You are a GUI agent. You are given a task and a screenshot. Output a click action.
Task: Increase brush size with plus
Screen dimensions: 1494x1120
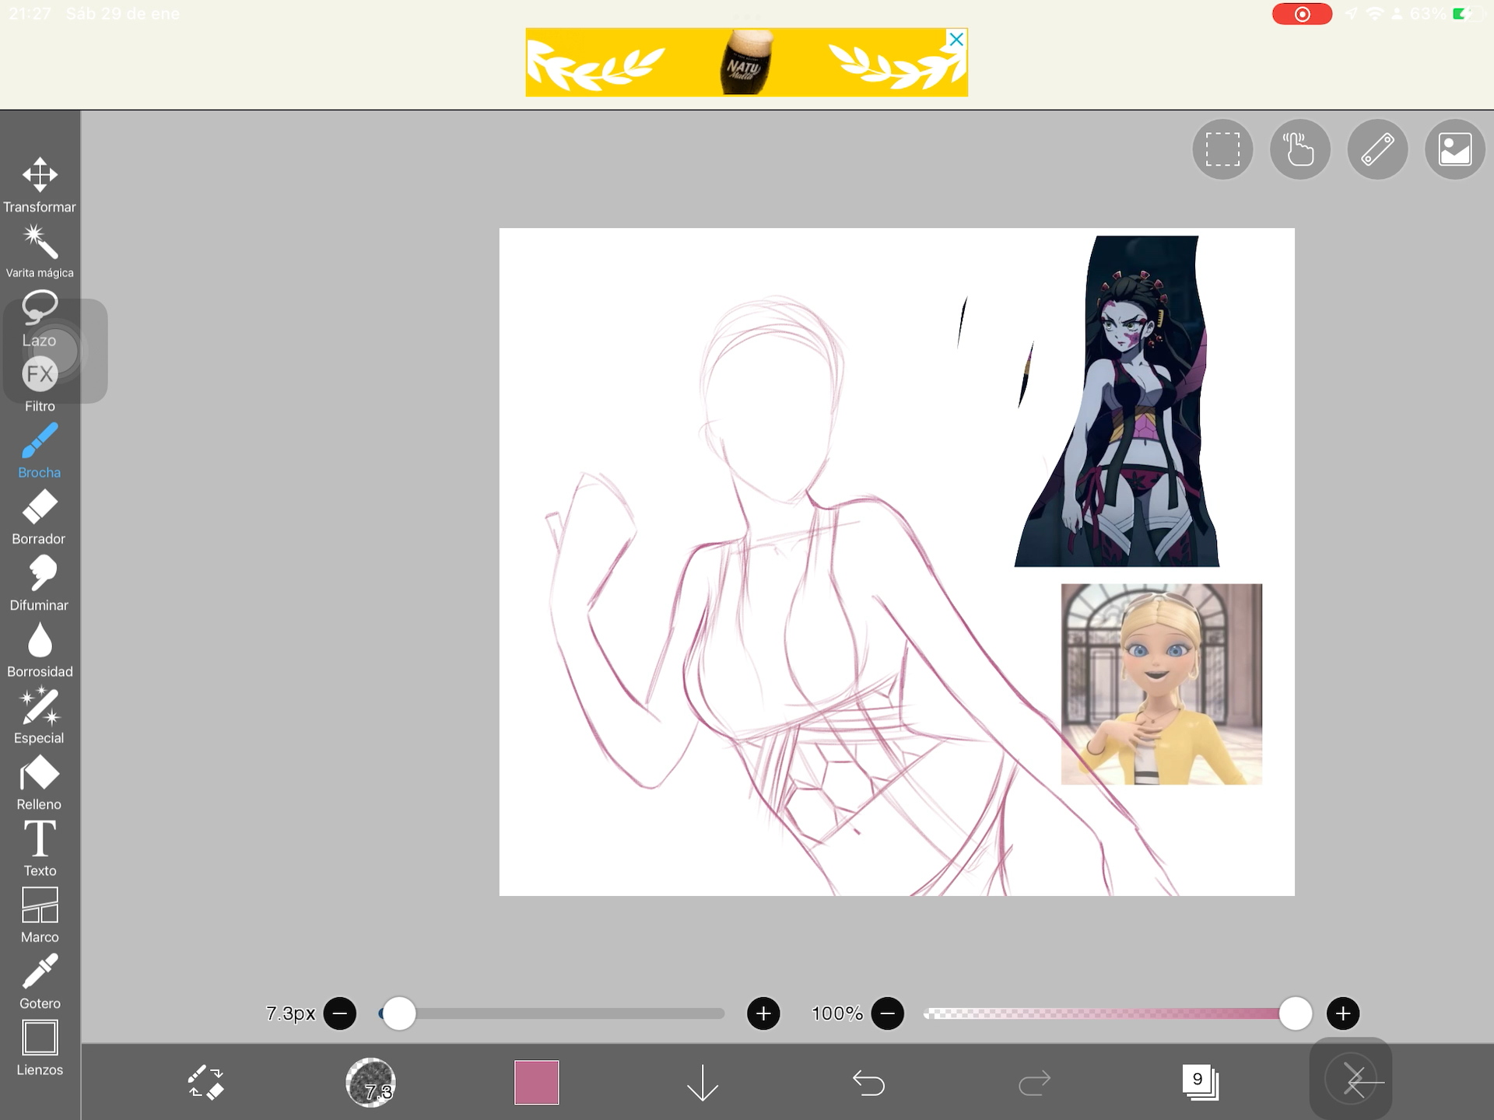[x=763, y=1013]
